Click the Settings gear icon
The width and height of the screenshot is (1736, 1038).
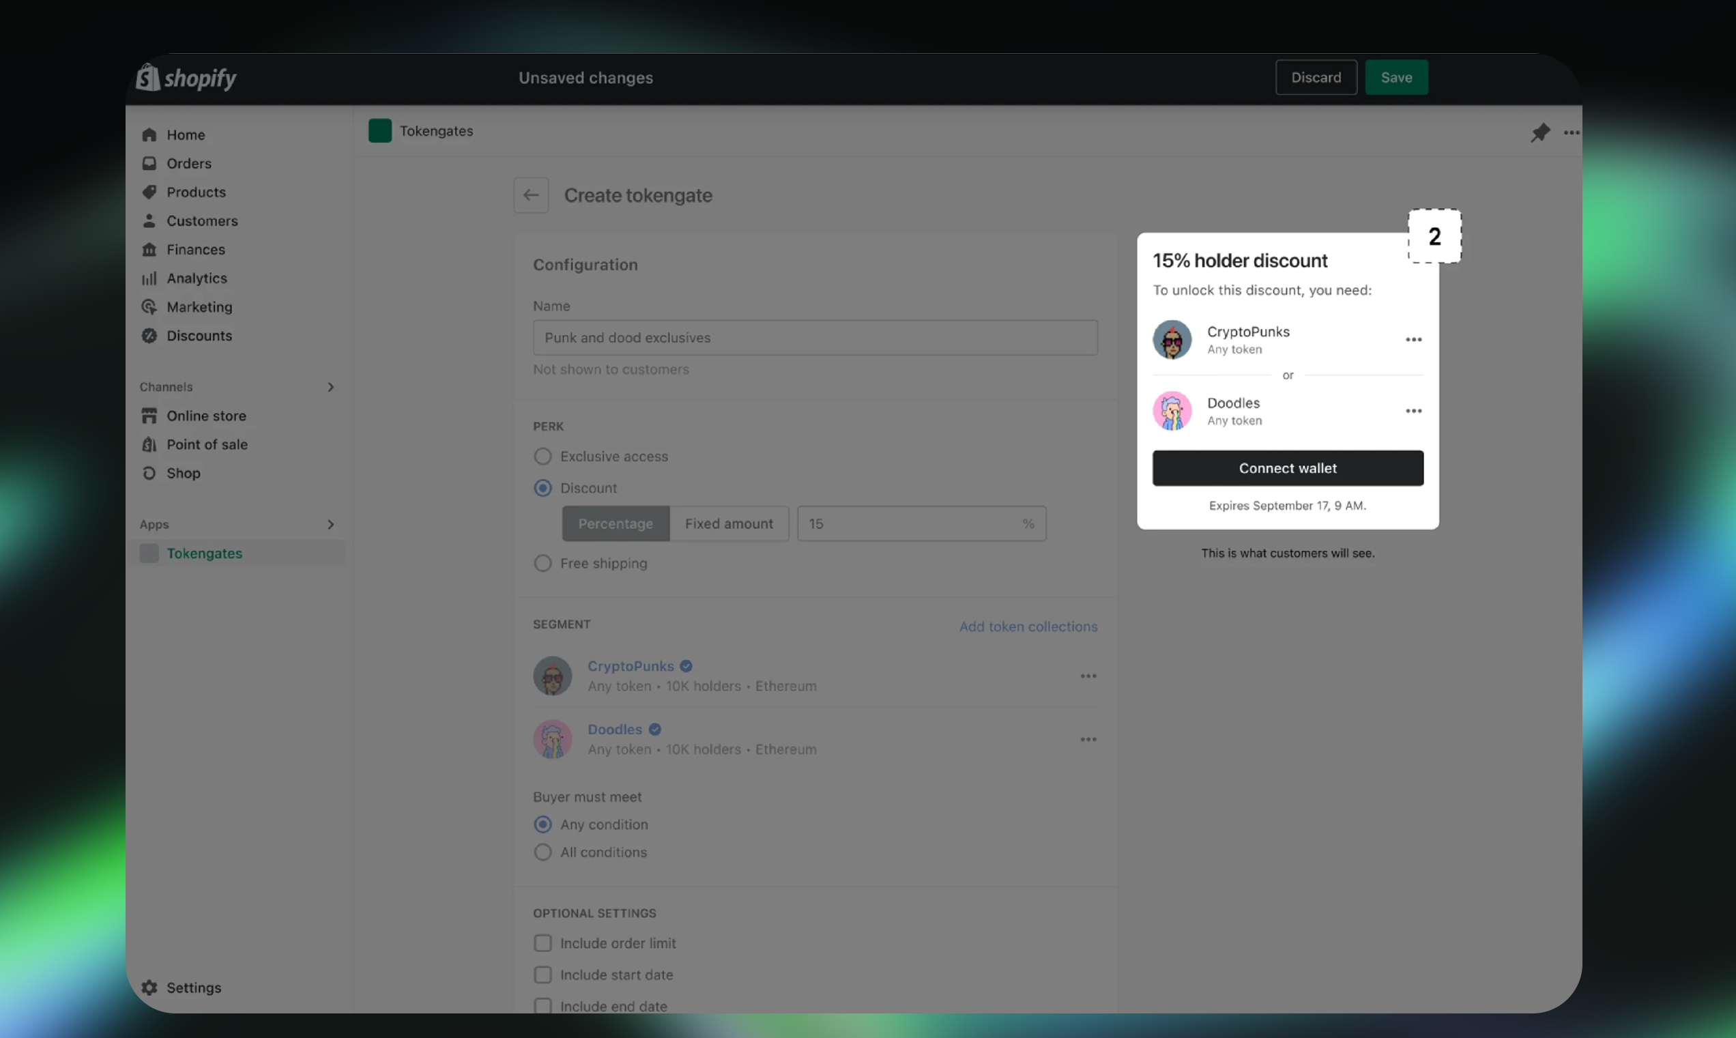coord(149,987)
